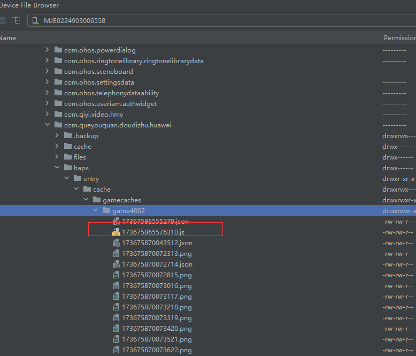Select file name 173675870073016.png
The image size is (416, 356).
(157, 286)
